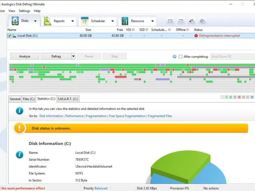Expand the Scheduler dropdown arrow
Viewport: 255px width, 191px height.
tap(113, 21)
